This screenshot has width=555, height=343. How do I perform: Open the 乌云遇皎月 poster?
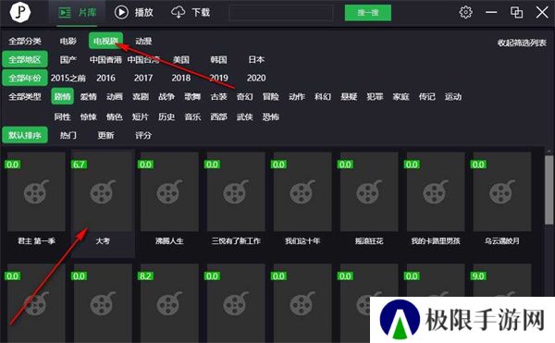[502, 191]
